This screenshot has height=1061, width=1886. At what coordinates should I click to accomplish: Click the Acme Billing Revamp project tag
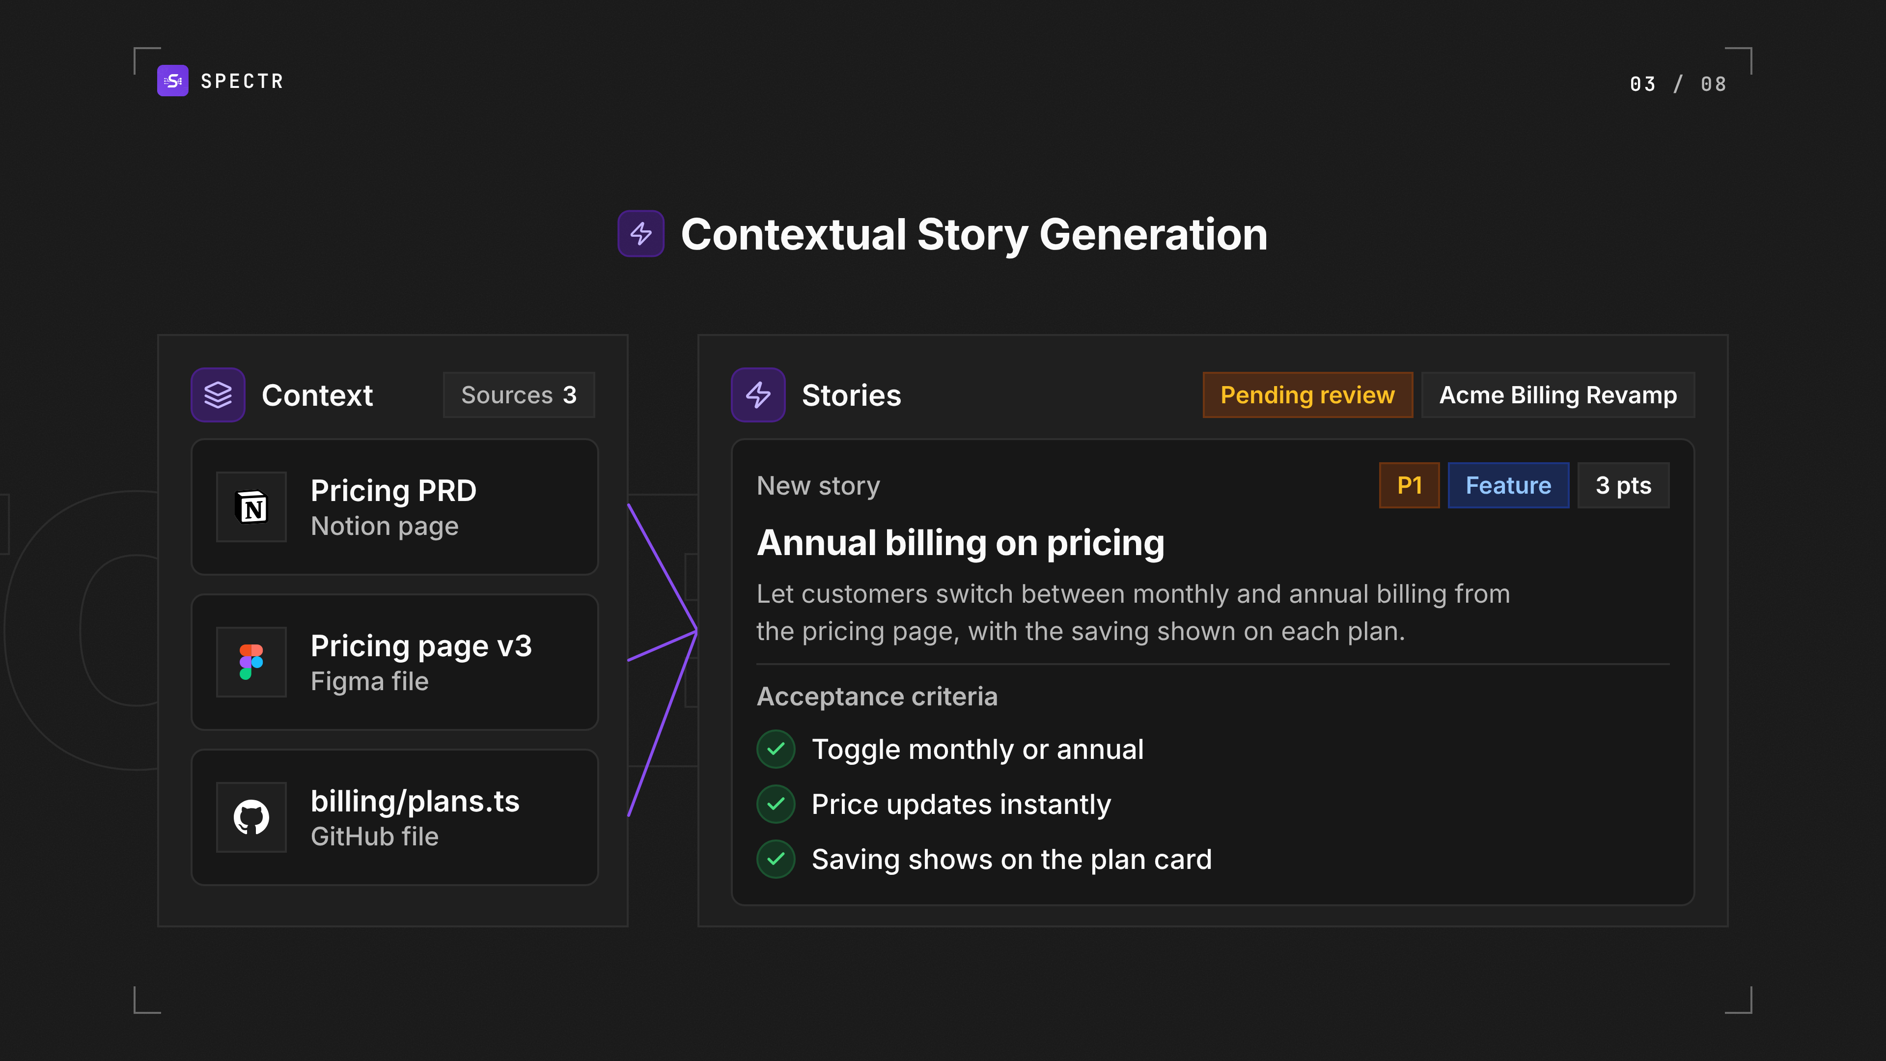[1558, 394]
